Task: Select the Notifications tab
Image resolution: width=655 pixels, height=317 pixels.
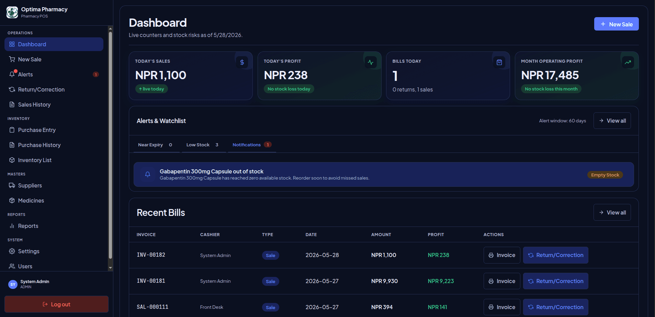Action: point(252,145)
